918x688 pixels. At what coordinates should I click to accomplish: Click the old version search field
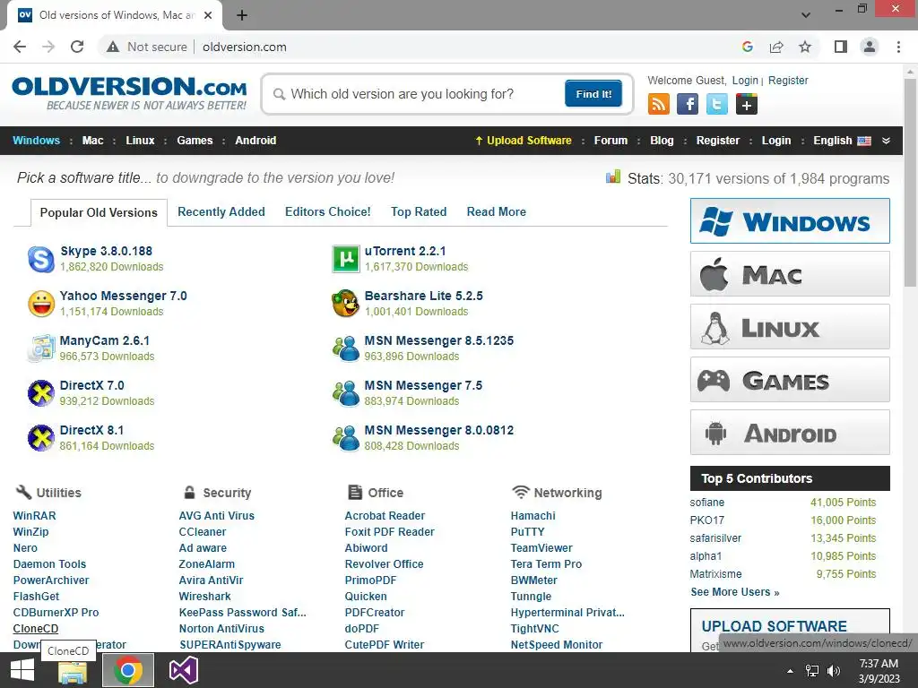(419, 94)
